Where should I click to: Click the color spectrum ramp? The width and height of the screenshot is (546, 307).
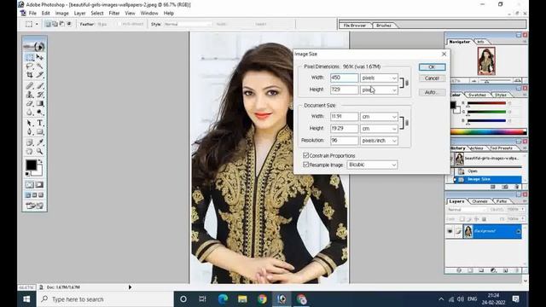488,131
